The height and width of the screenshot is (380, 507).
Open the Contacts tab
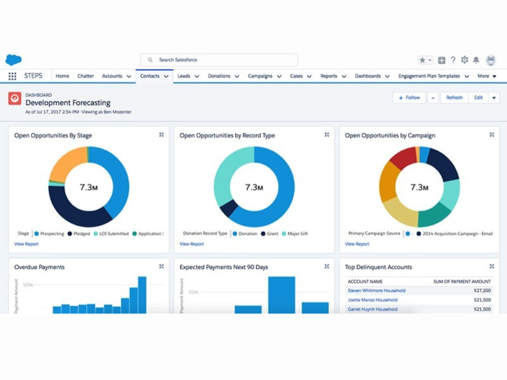150,76
